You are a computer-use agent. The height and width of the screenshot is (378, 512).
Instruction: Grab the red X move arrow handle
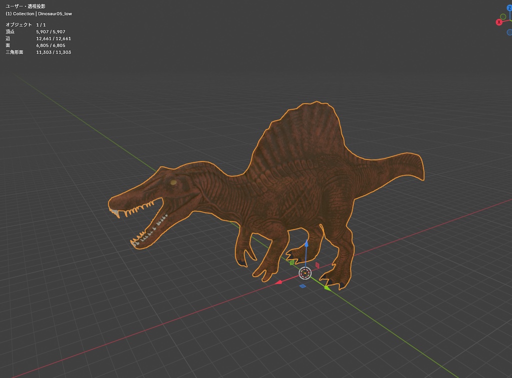(278, 282)
